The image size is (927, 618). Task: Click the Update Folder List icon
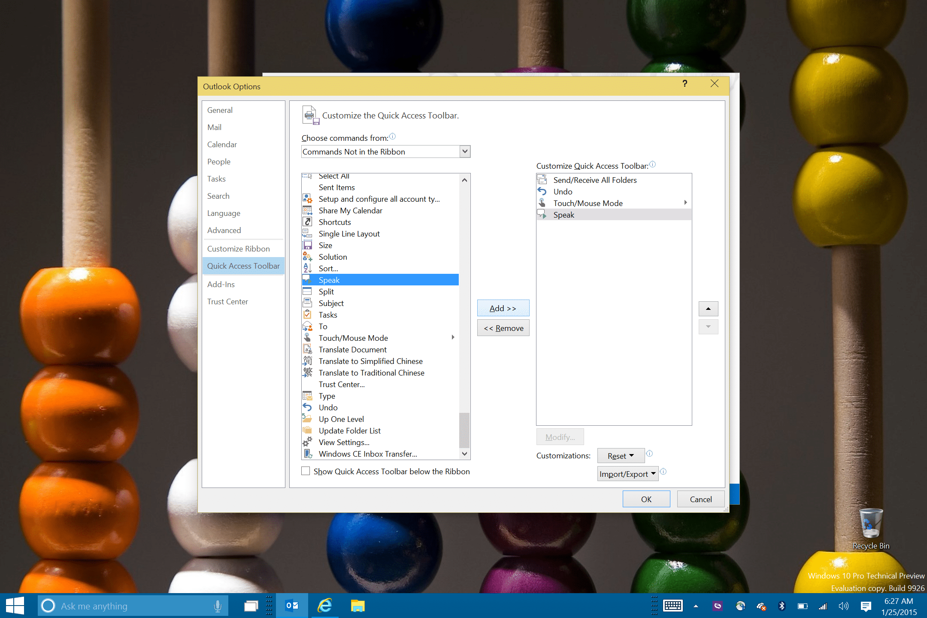pos(308,431)
